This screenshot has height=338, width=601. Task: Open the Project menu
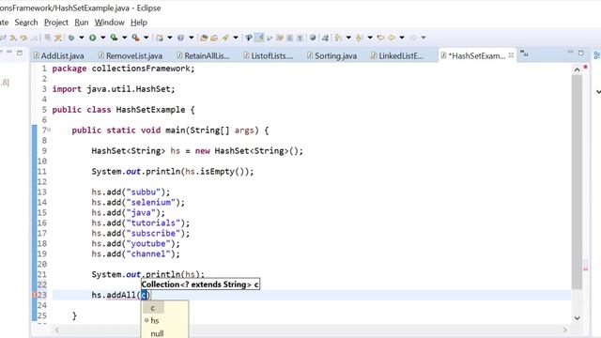pyautogui.click(x=56, y=23)
